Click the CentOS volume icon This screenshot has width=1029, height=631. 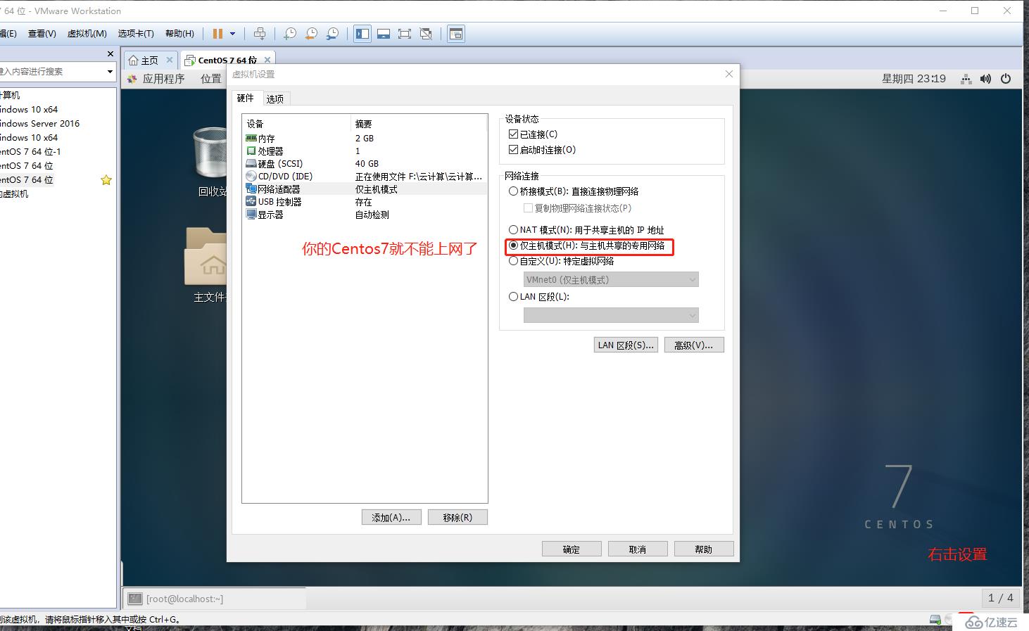tap(985, 79)
